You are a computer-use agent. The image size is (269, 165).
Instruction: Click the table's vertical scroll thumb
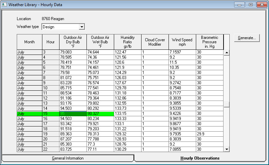[227, 104]
